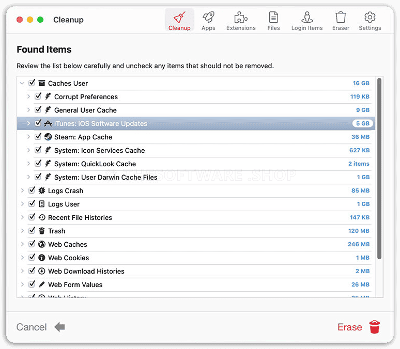
Task: Uncheck the Caches User checkbox
Action: 32,83
